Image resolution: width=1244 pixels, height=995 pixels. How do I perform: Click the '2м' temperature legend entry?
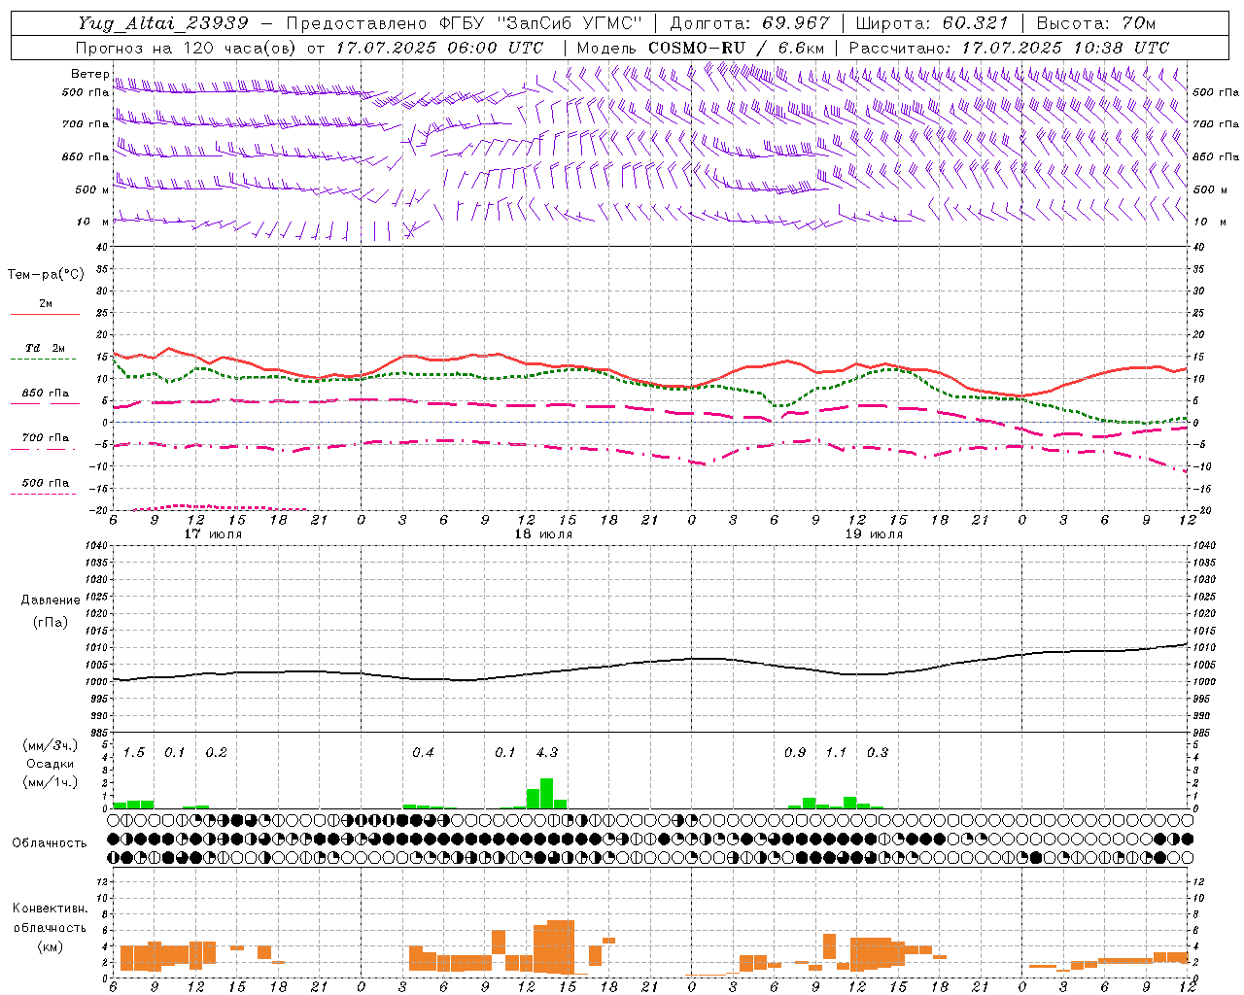pos(46,303)
